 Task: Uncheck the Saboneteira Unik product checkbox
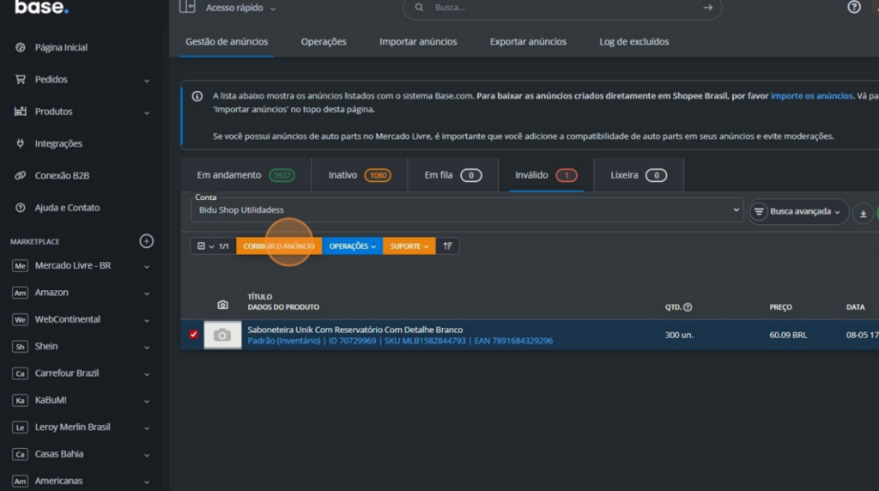click(x=193, y=335)
